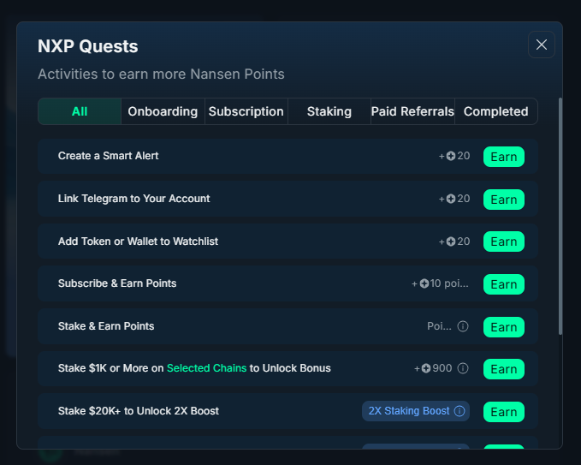Click the quest list vertical scrollbar
Image resolution: width=581 pixels, height=465 pixels.
[560, 217]
